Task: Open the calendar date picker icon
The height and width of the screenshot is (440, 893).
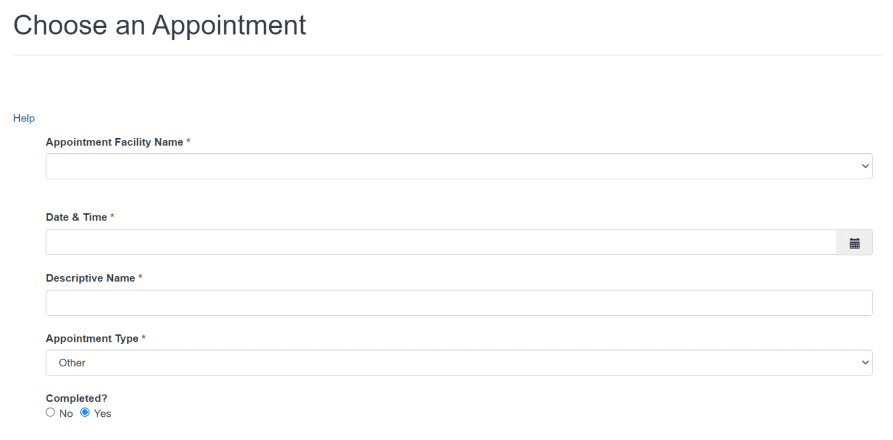Action: tap(854, 243)
